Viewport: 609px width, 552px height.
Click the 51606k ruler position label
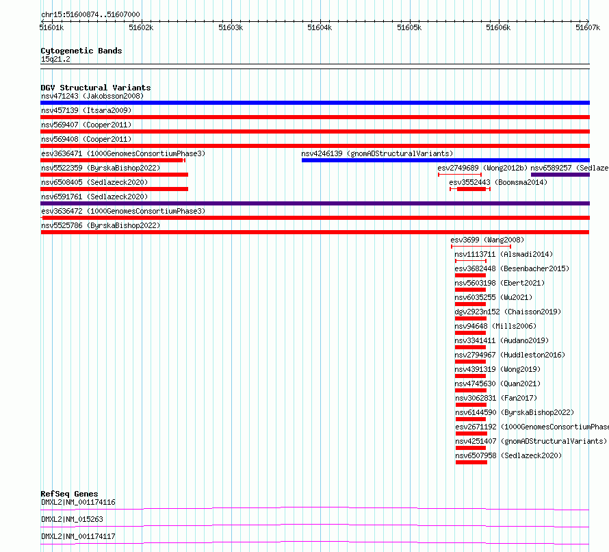click(x=498, y=27)
